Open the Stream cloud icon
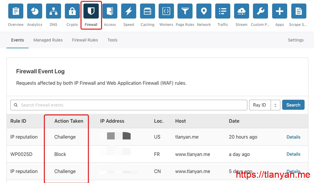Viewport: 314px width, 183px height. click(x=241, y=11)
